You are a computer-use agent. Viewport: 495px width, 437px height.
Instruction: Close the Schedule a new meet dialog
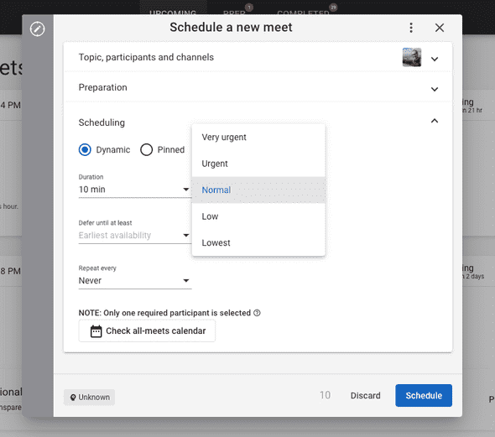(440, 28)
